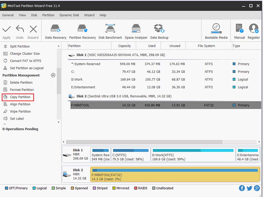This screenshot has height=197, width=263.
Task: Open the Dynamic Disk menu
Action: point(69,15)
